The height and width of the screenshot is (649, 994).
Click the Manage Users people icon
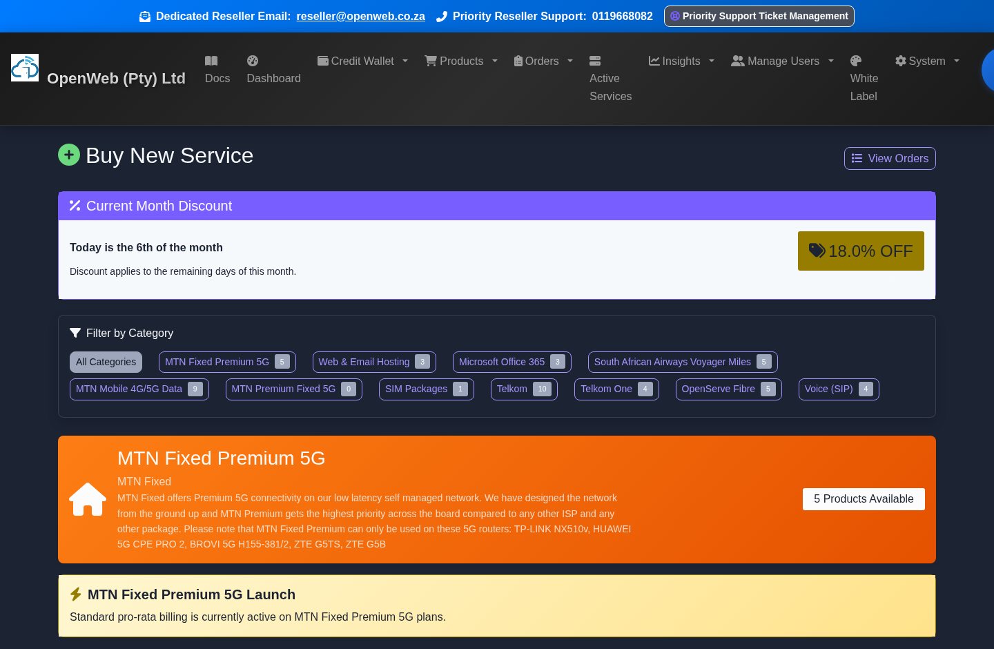[738, 61]
